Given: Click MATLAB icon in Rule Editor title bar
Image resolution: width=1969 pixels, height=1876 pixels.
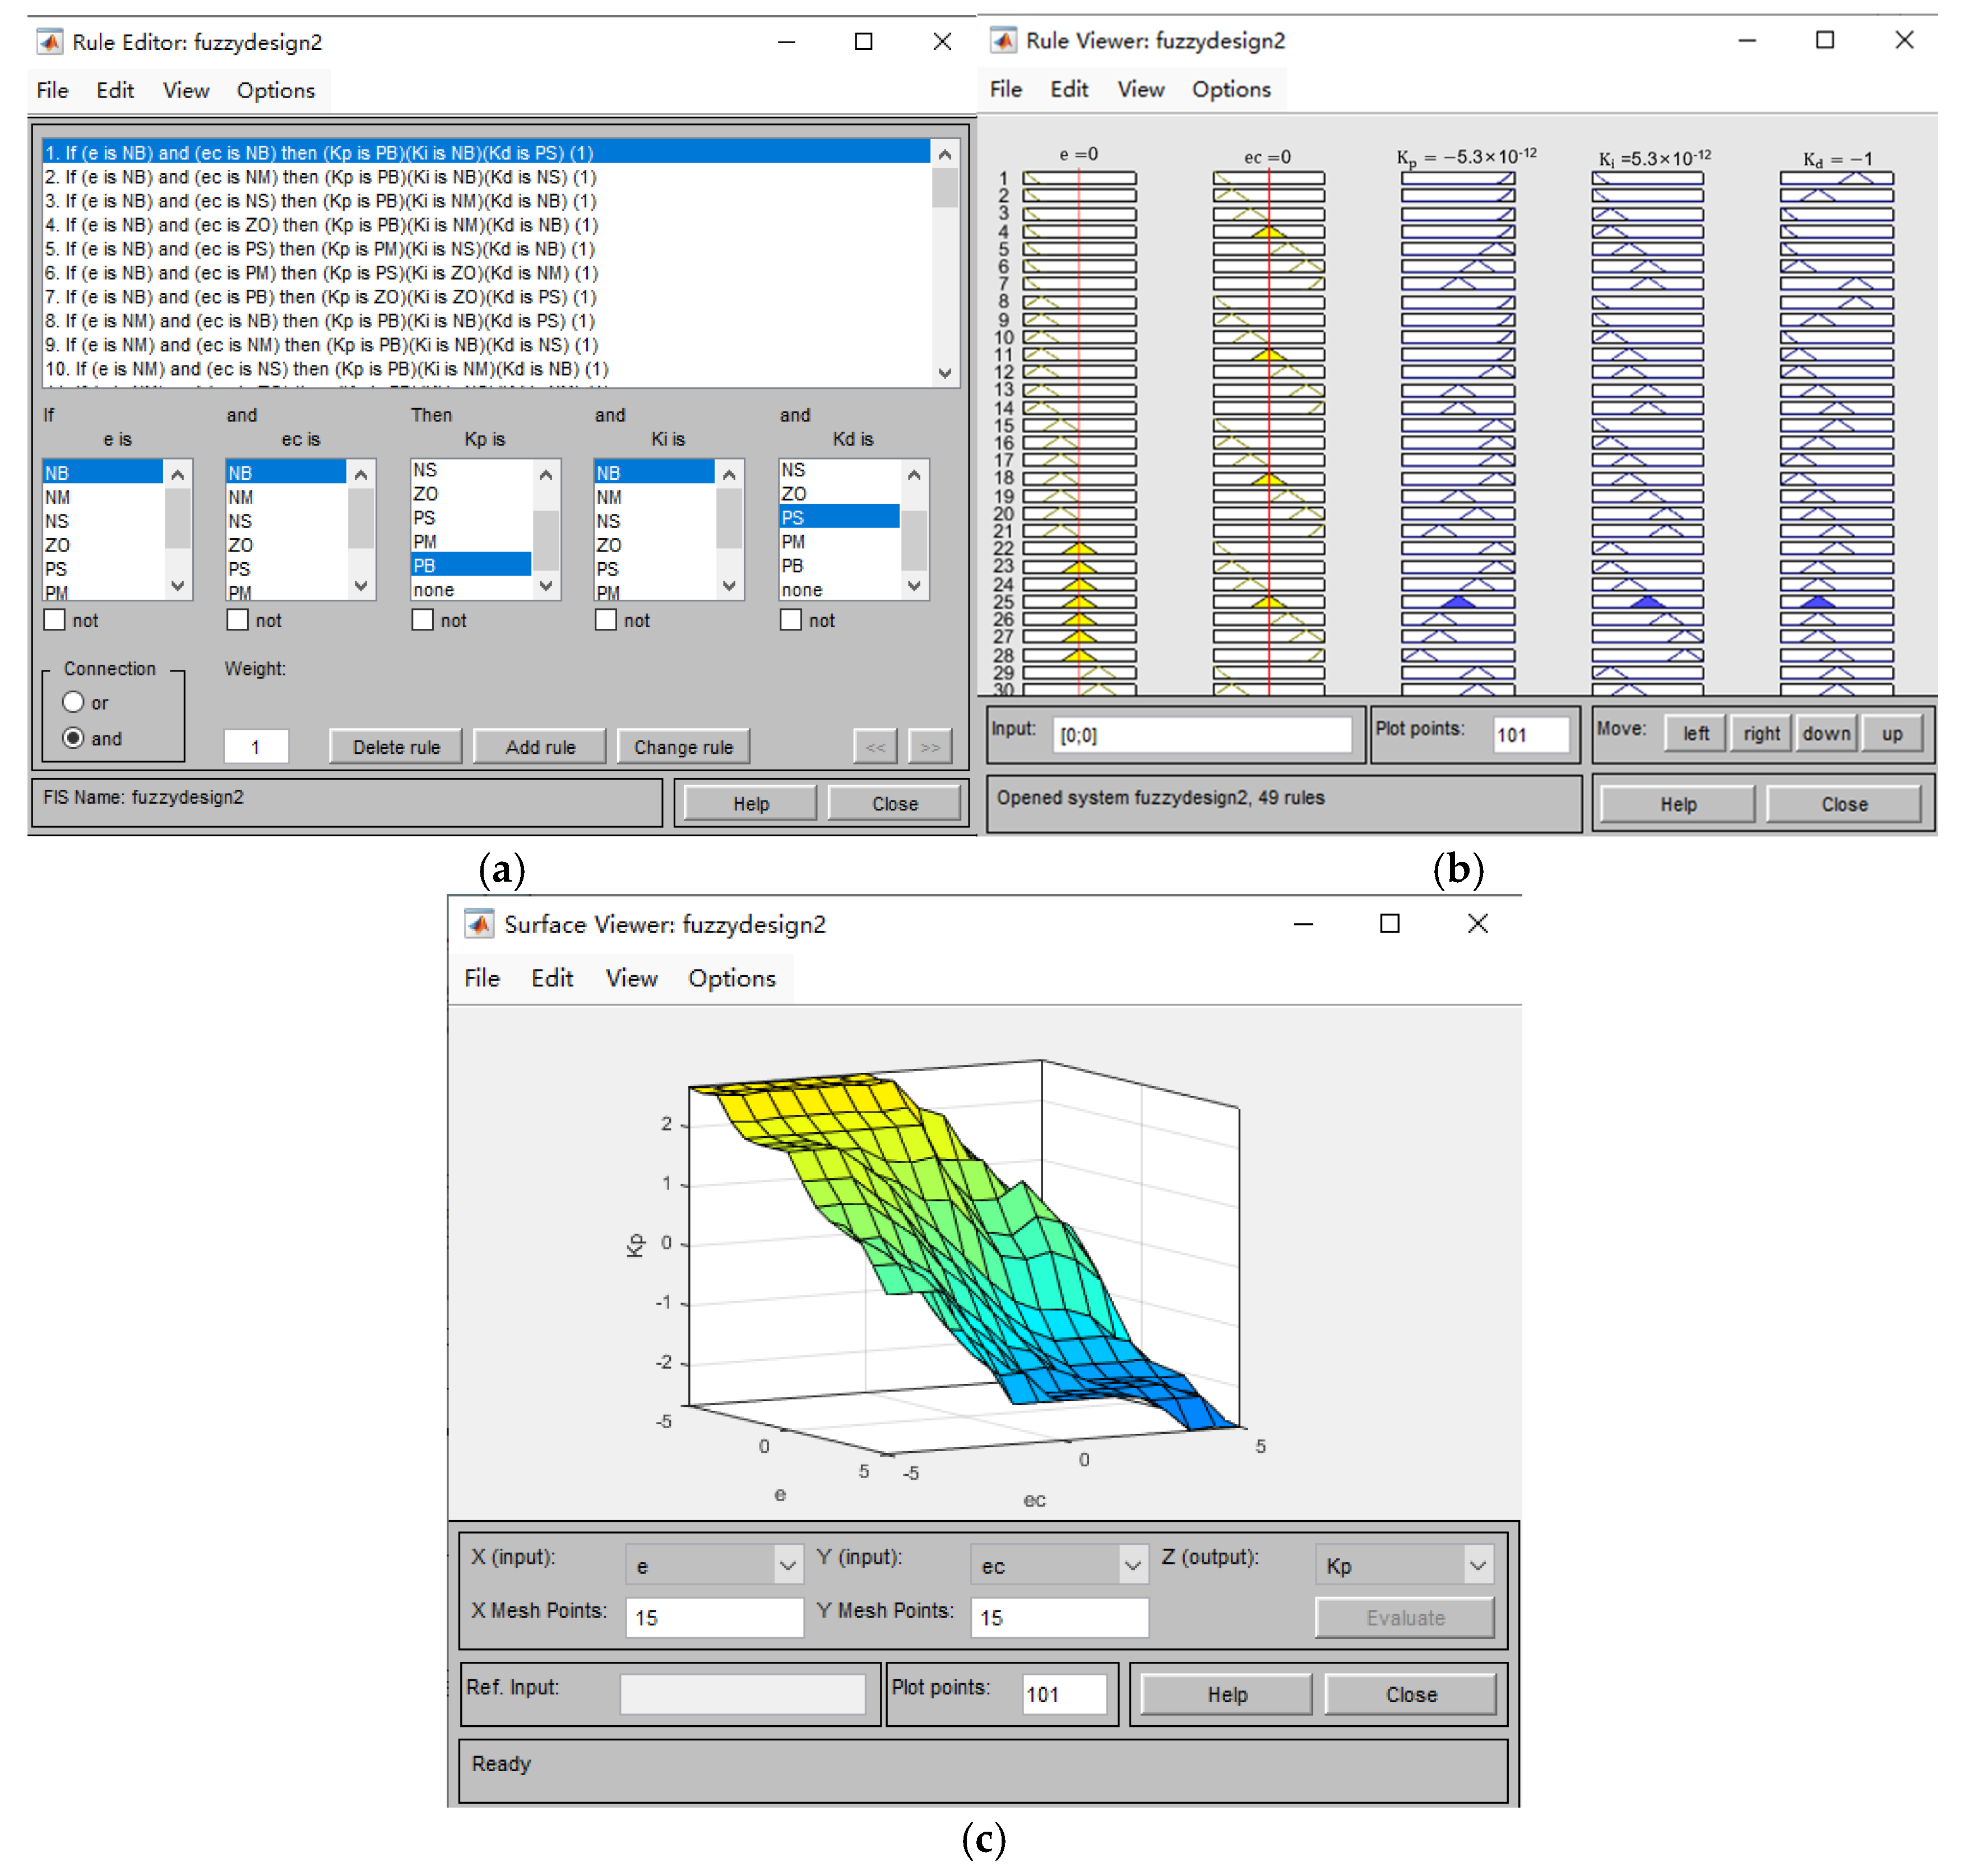Looking at the screenshot, I should 49,42.
